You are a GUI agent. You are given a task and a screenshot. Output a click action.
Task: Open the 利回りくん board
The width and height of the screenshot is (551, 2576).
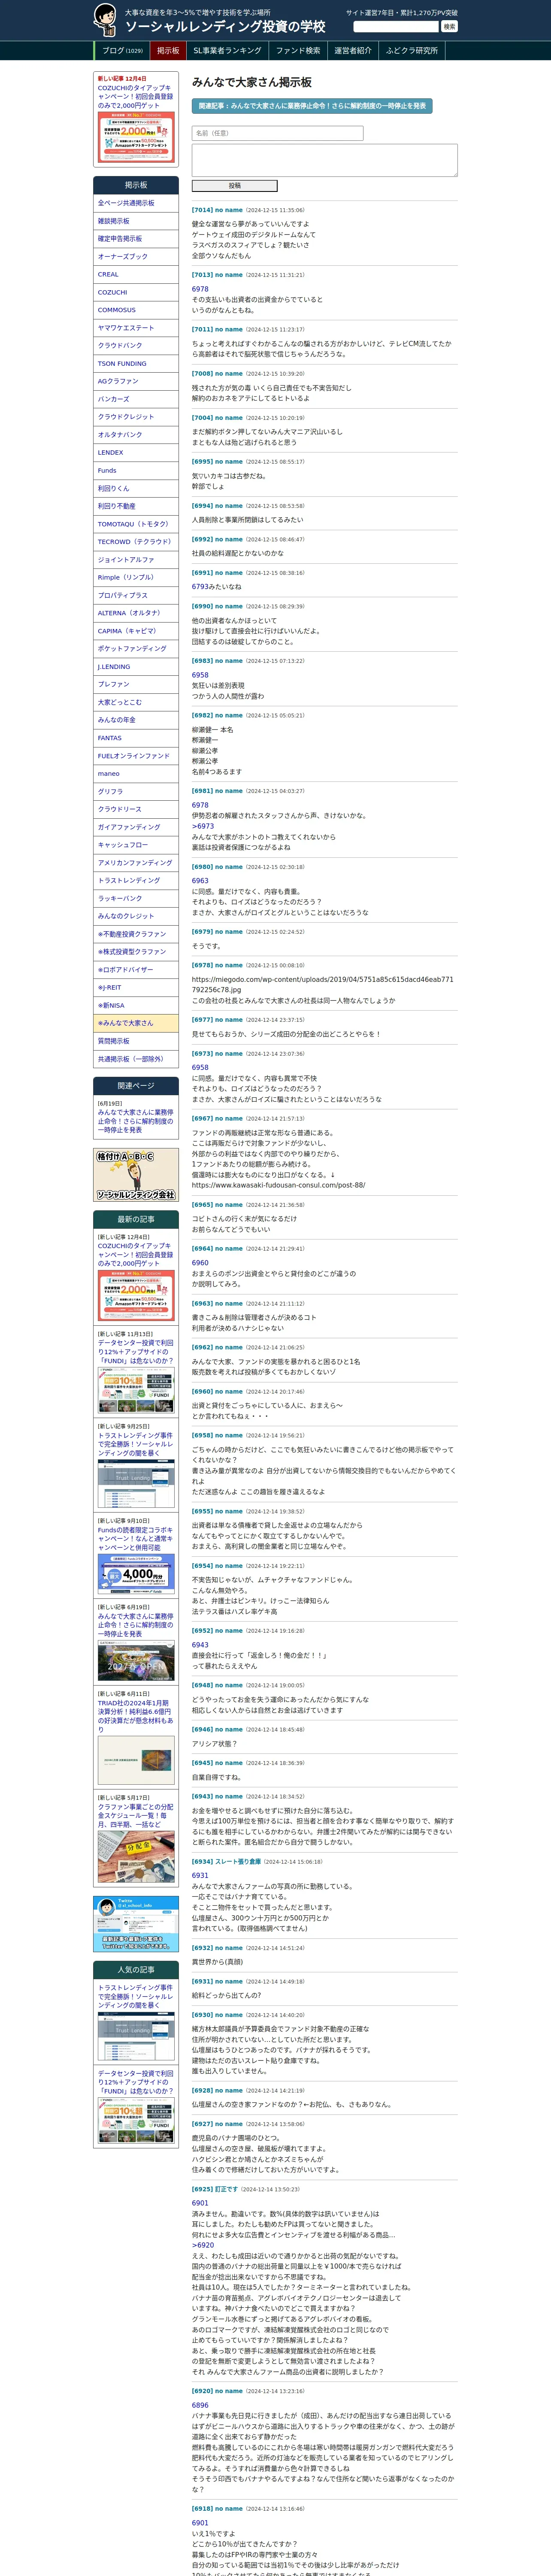point(136,489)
